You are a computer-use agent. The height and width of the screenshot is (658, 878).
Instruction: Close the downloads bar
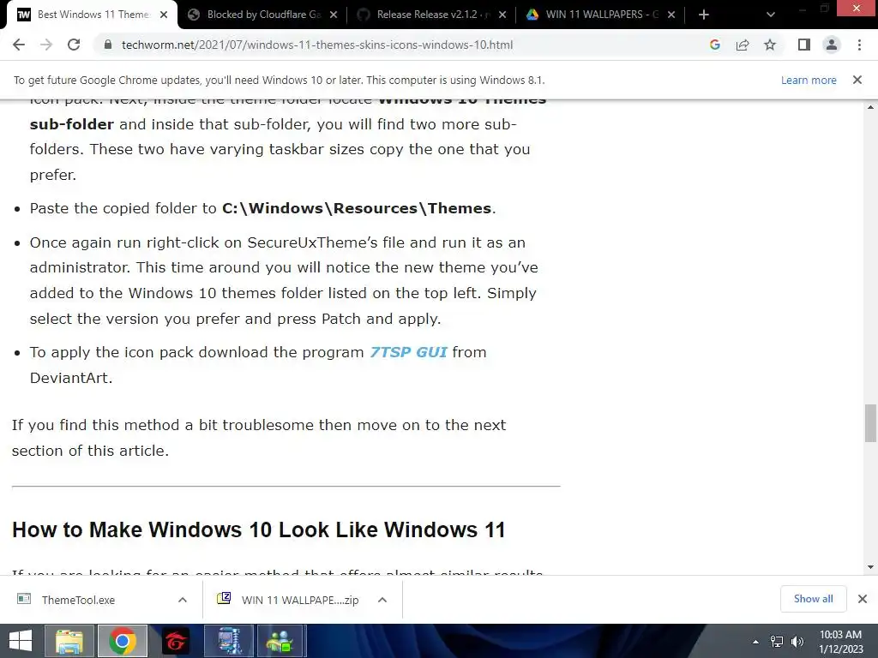(x=863, y=599)
